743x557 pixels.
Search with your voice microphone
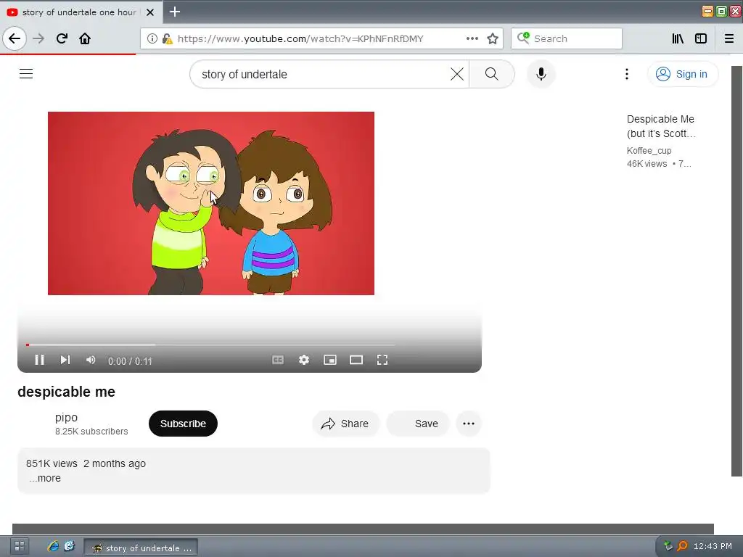coord(541,74)
